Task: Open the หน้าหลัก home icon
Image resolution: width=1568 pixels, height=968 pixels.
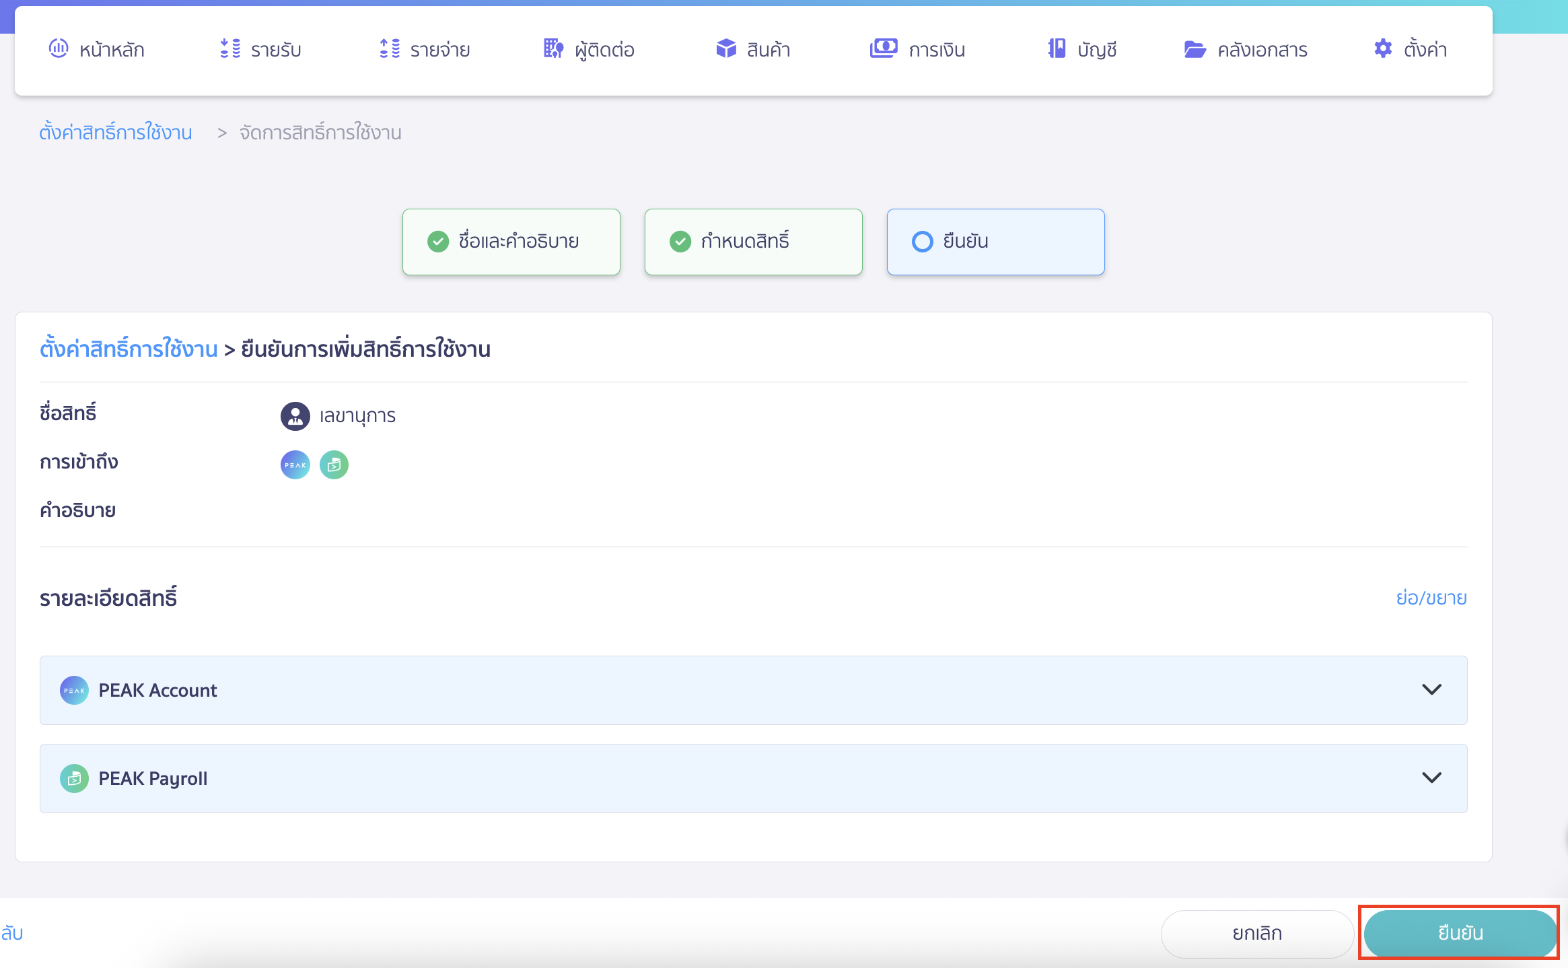Action: tap(59, 48)
